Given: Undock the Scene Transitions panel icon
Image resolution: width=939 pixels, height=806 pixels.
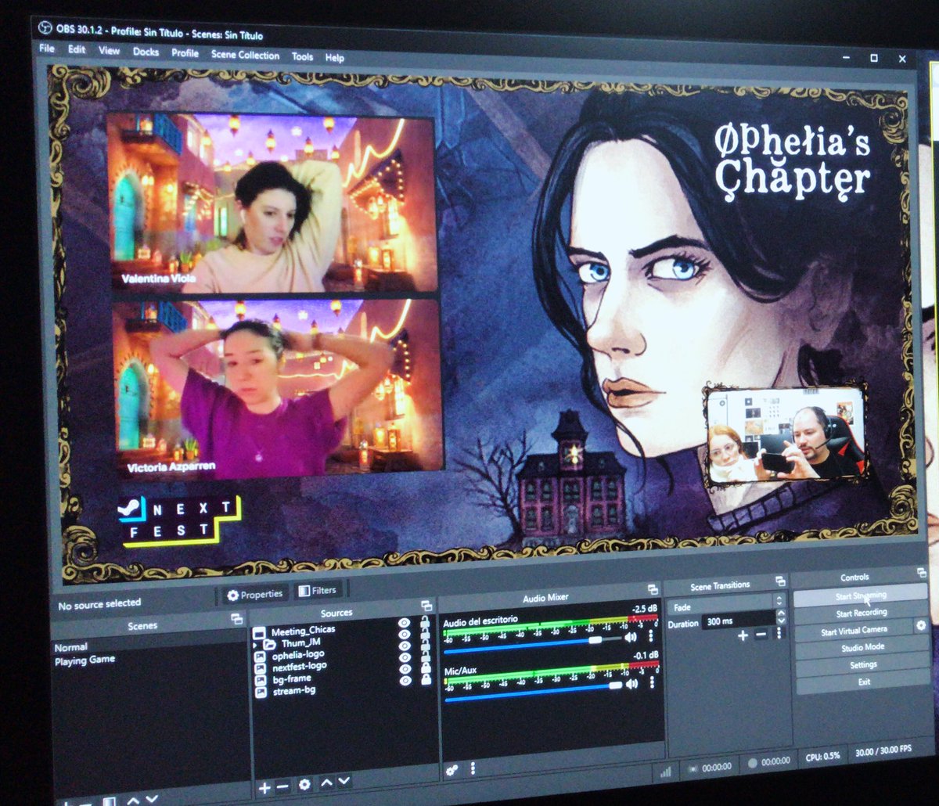Looking at the screenshot, I should click(779, 581).
